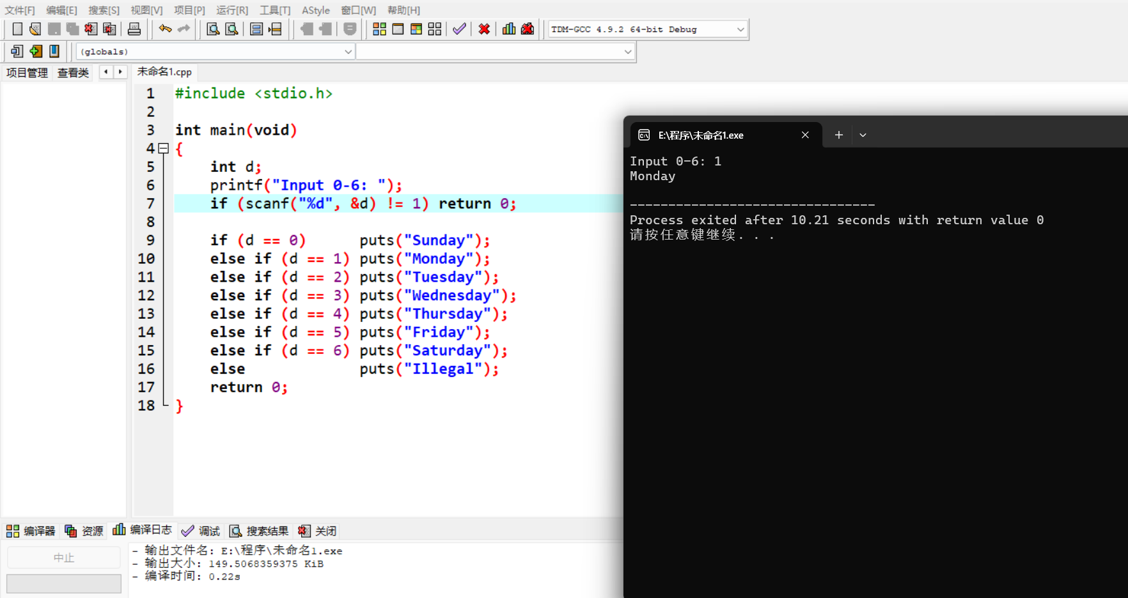Click the Goto Bookmarks blue book icon
Viewport: 1128px width, 598px height.
click(x=54, y=51)
